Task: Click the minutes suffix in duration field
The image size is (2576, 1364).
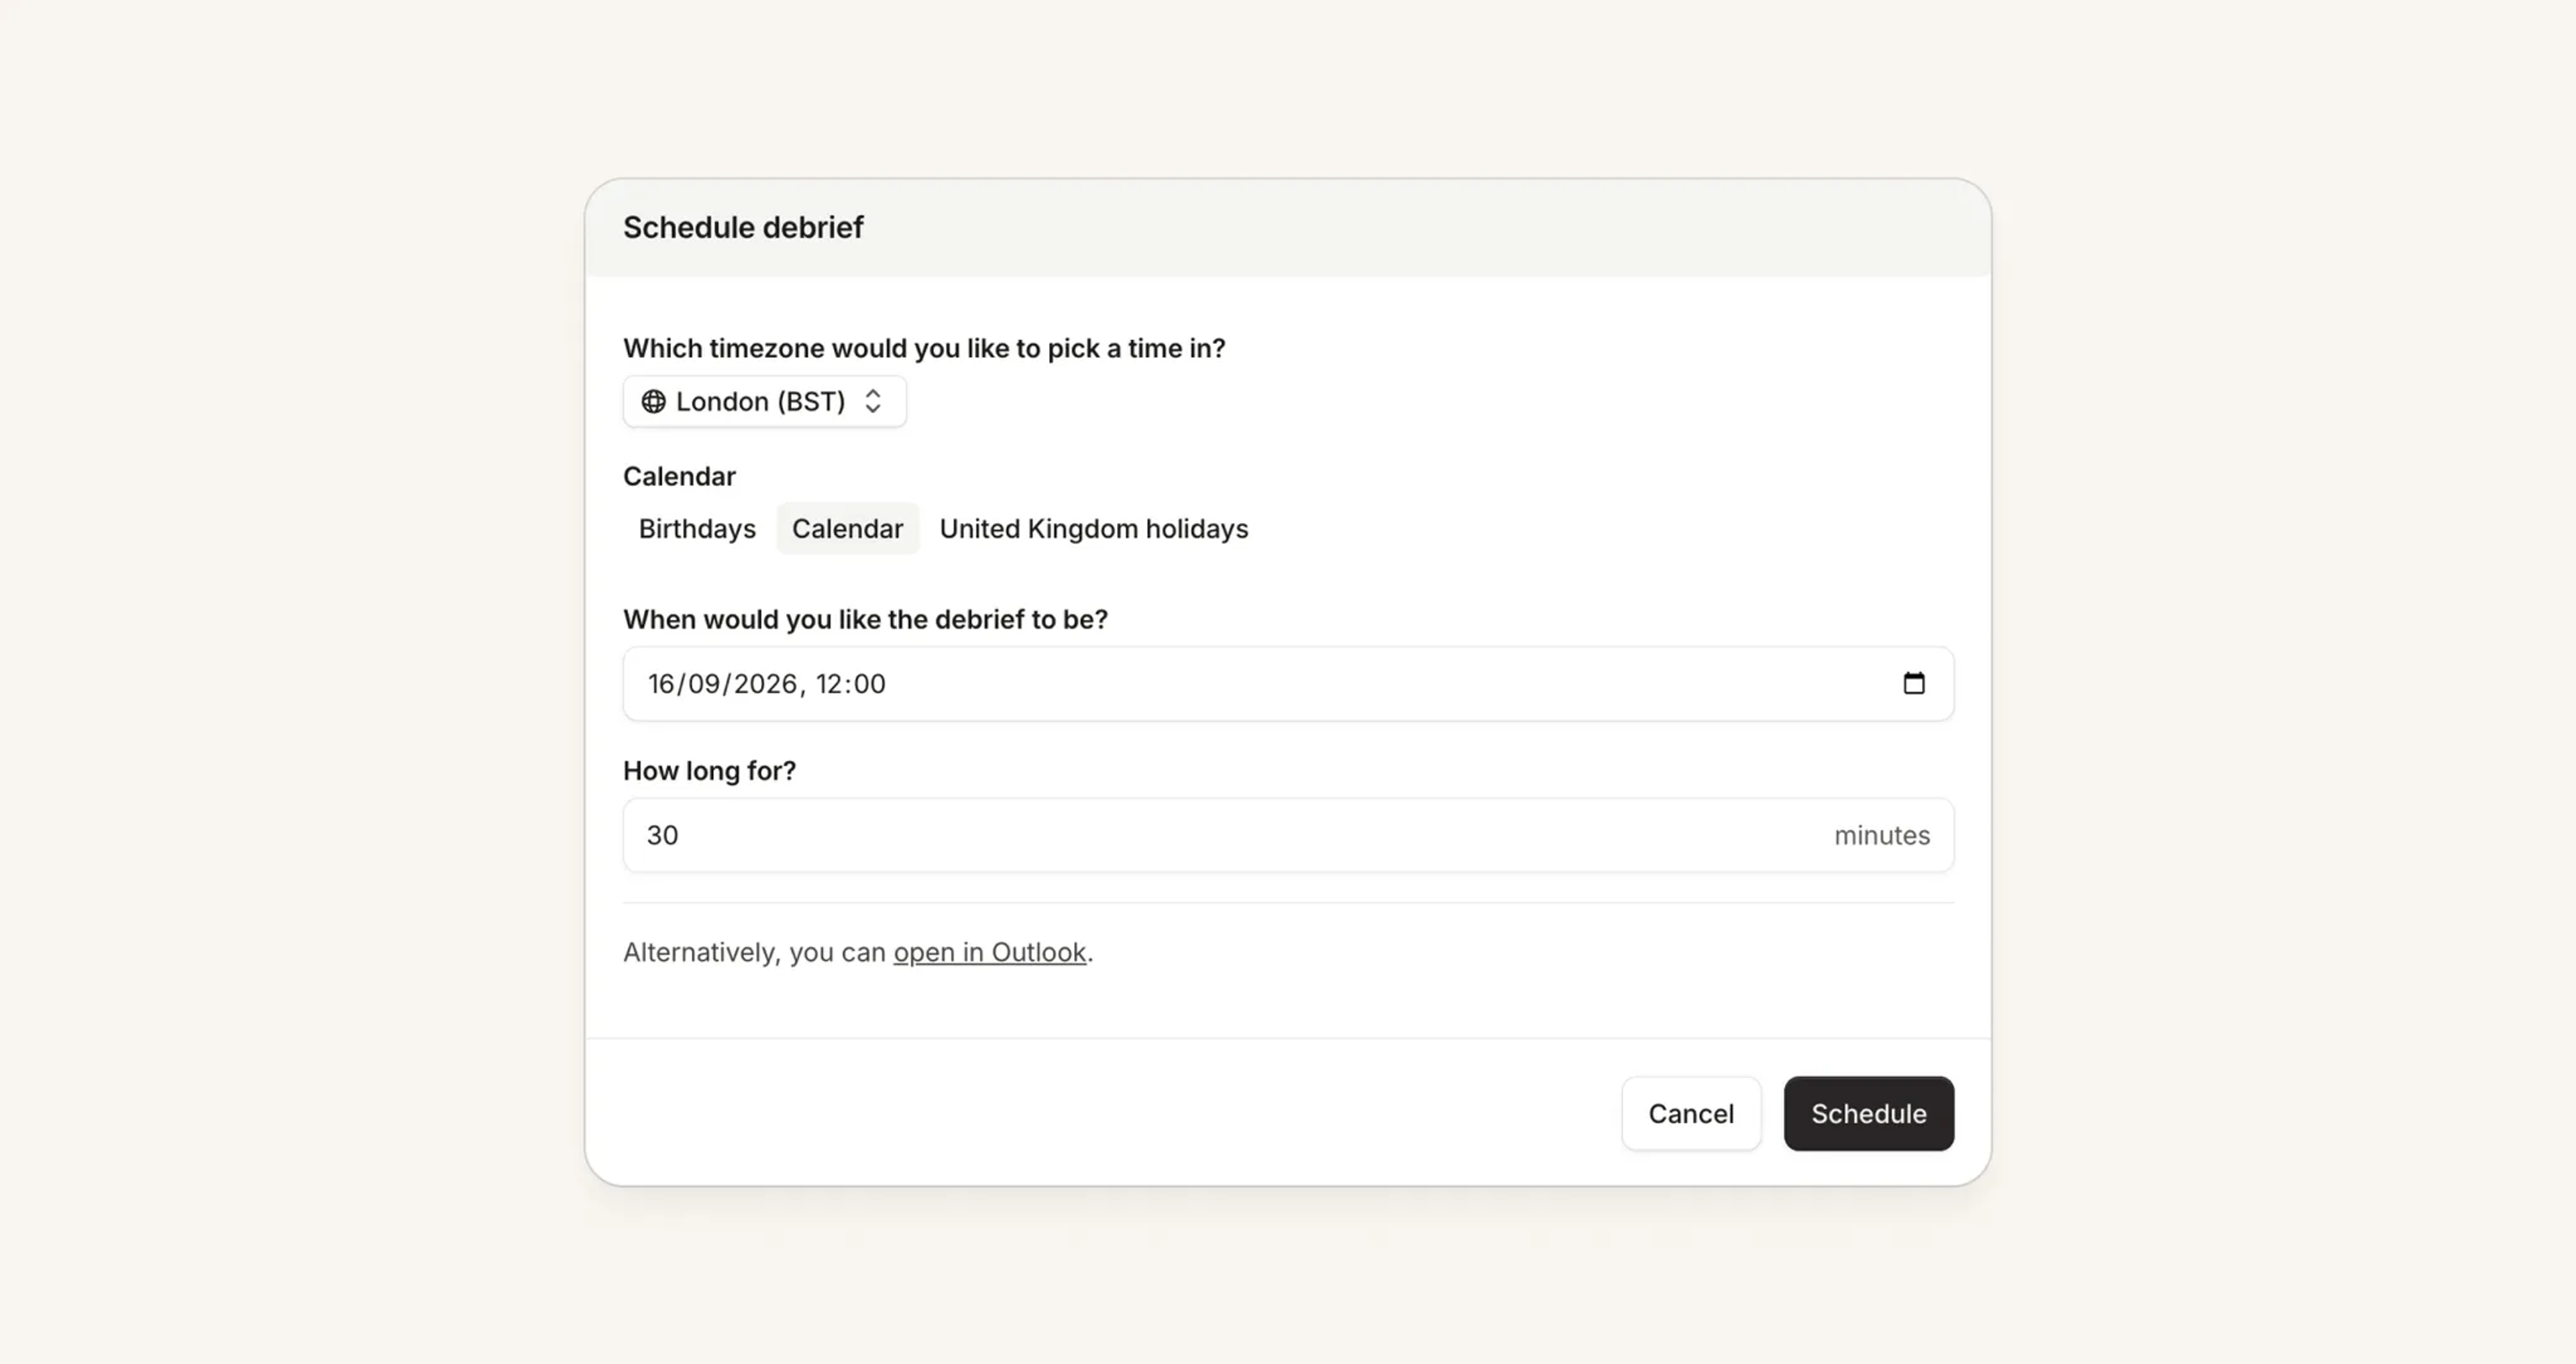Action: (x=1881, y=835)
